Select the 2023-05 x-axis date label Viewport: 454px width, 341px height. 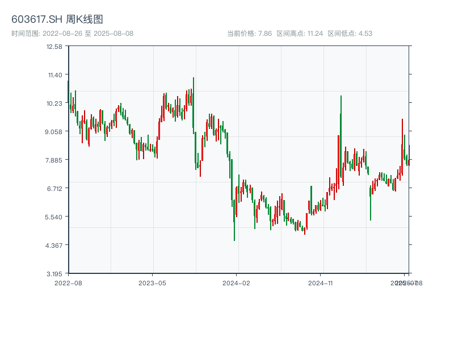tap(152, 282)
